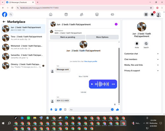This screenshot has width=165, height=131.
Task: Mute this conversation via bell icon
Action: click(137, 44)
